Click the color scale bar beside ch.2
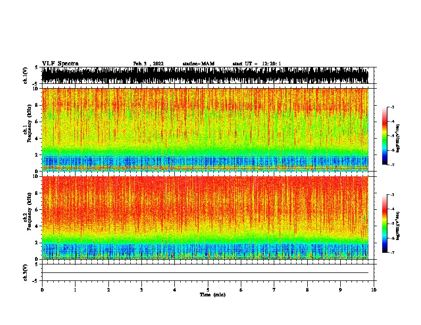Image resolution: width=421 pixels, height=325 pixels. pos(385,224)
